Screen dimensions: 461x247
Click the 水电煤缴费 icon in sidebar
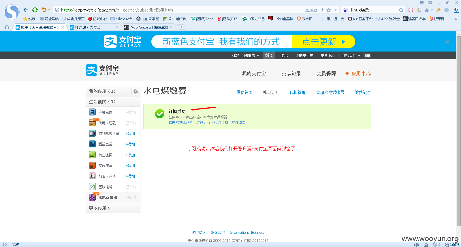(92, 197)
